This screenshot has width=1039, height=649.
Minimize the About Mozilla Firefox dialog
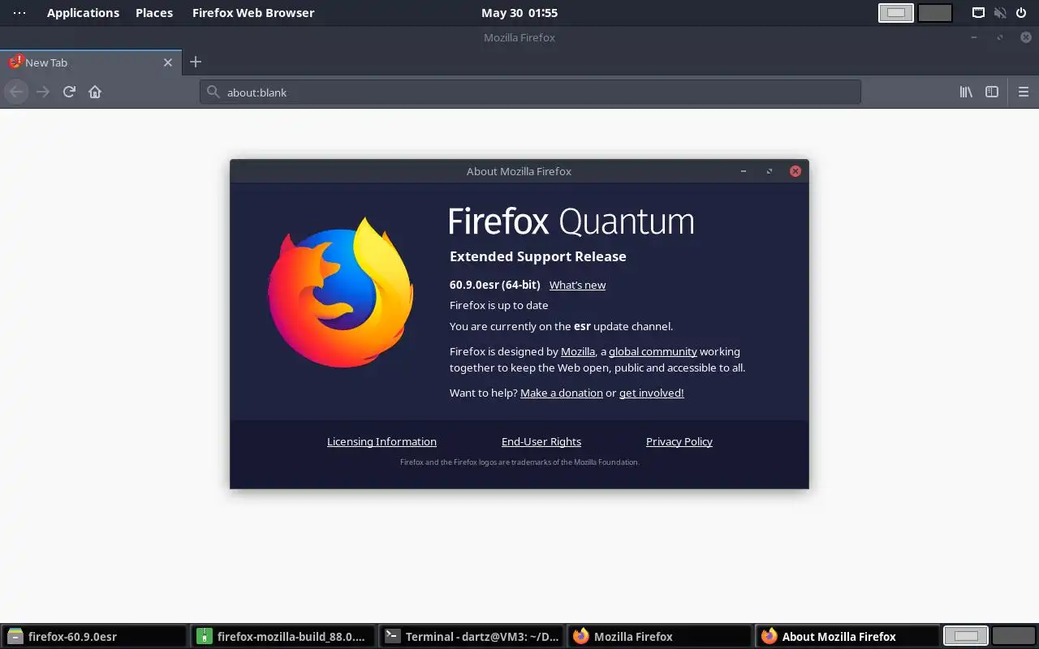(x=744, y=171)
